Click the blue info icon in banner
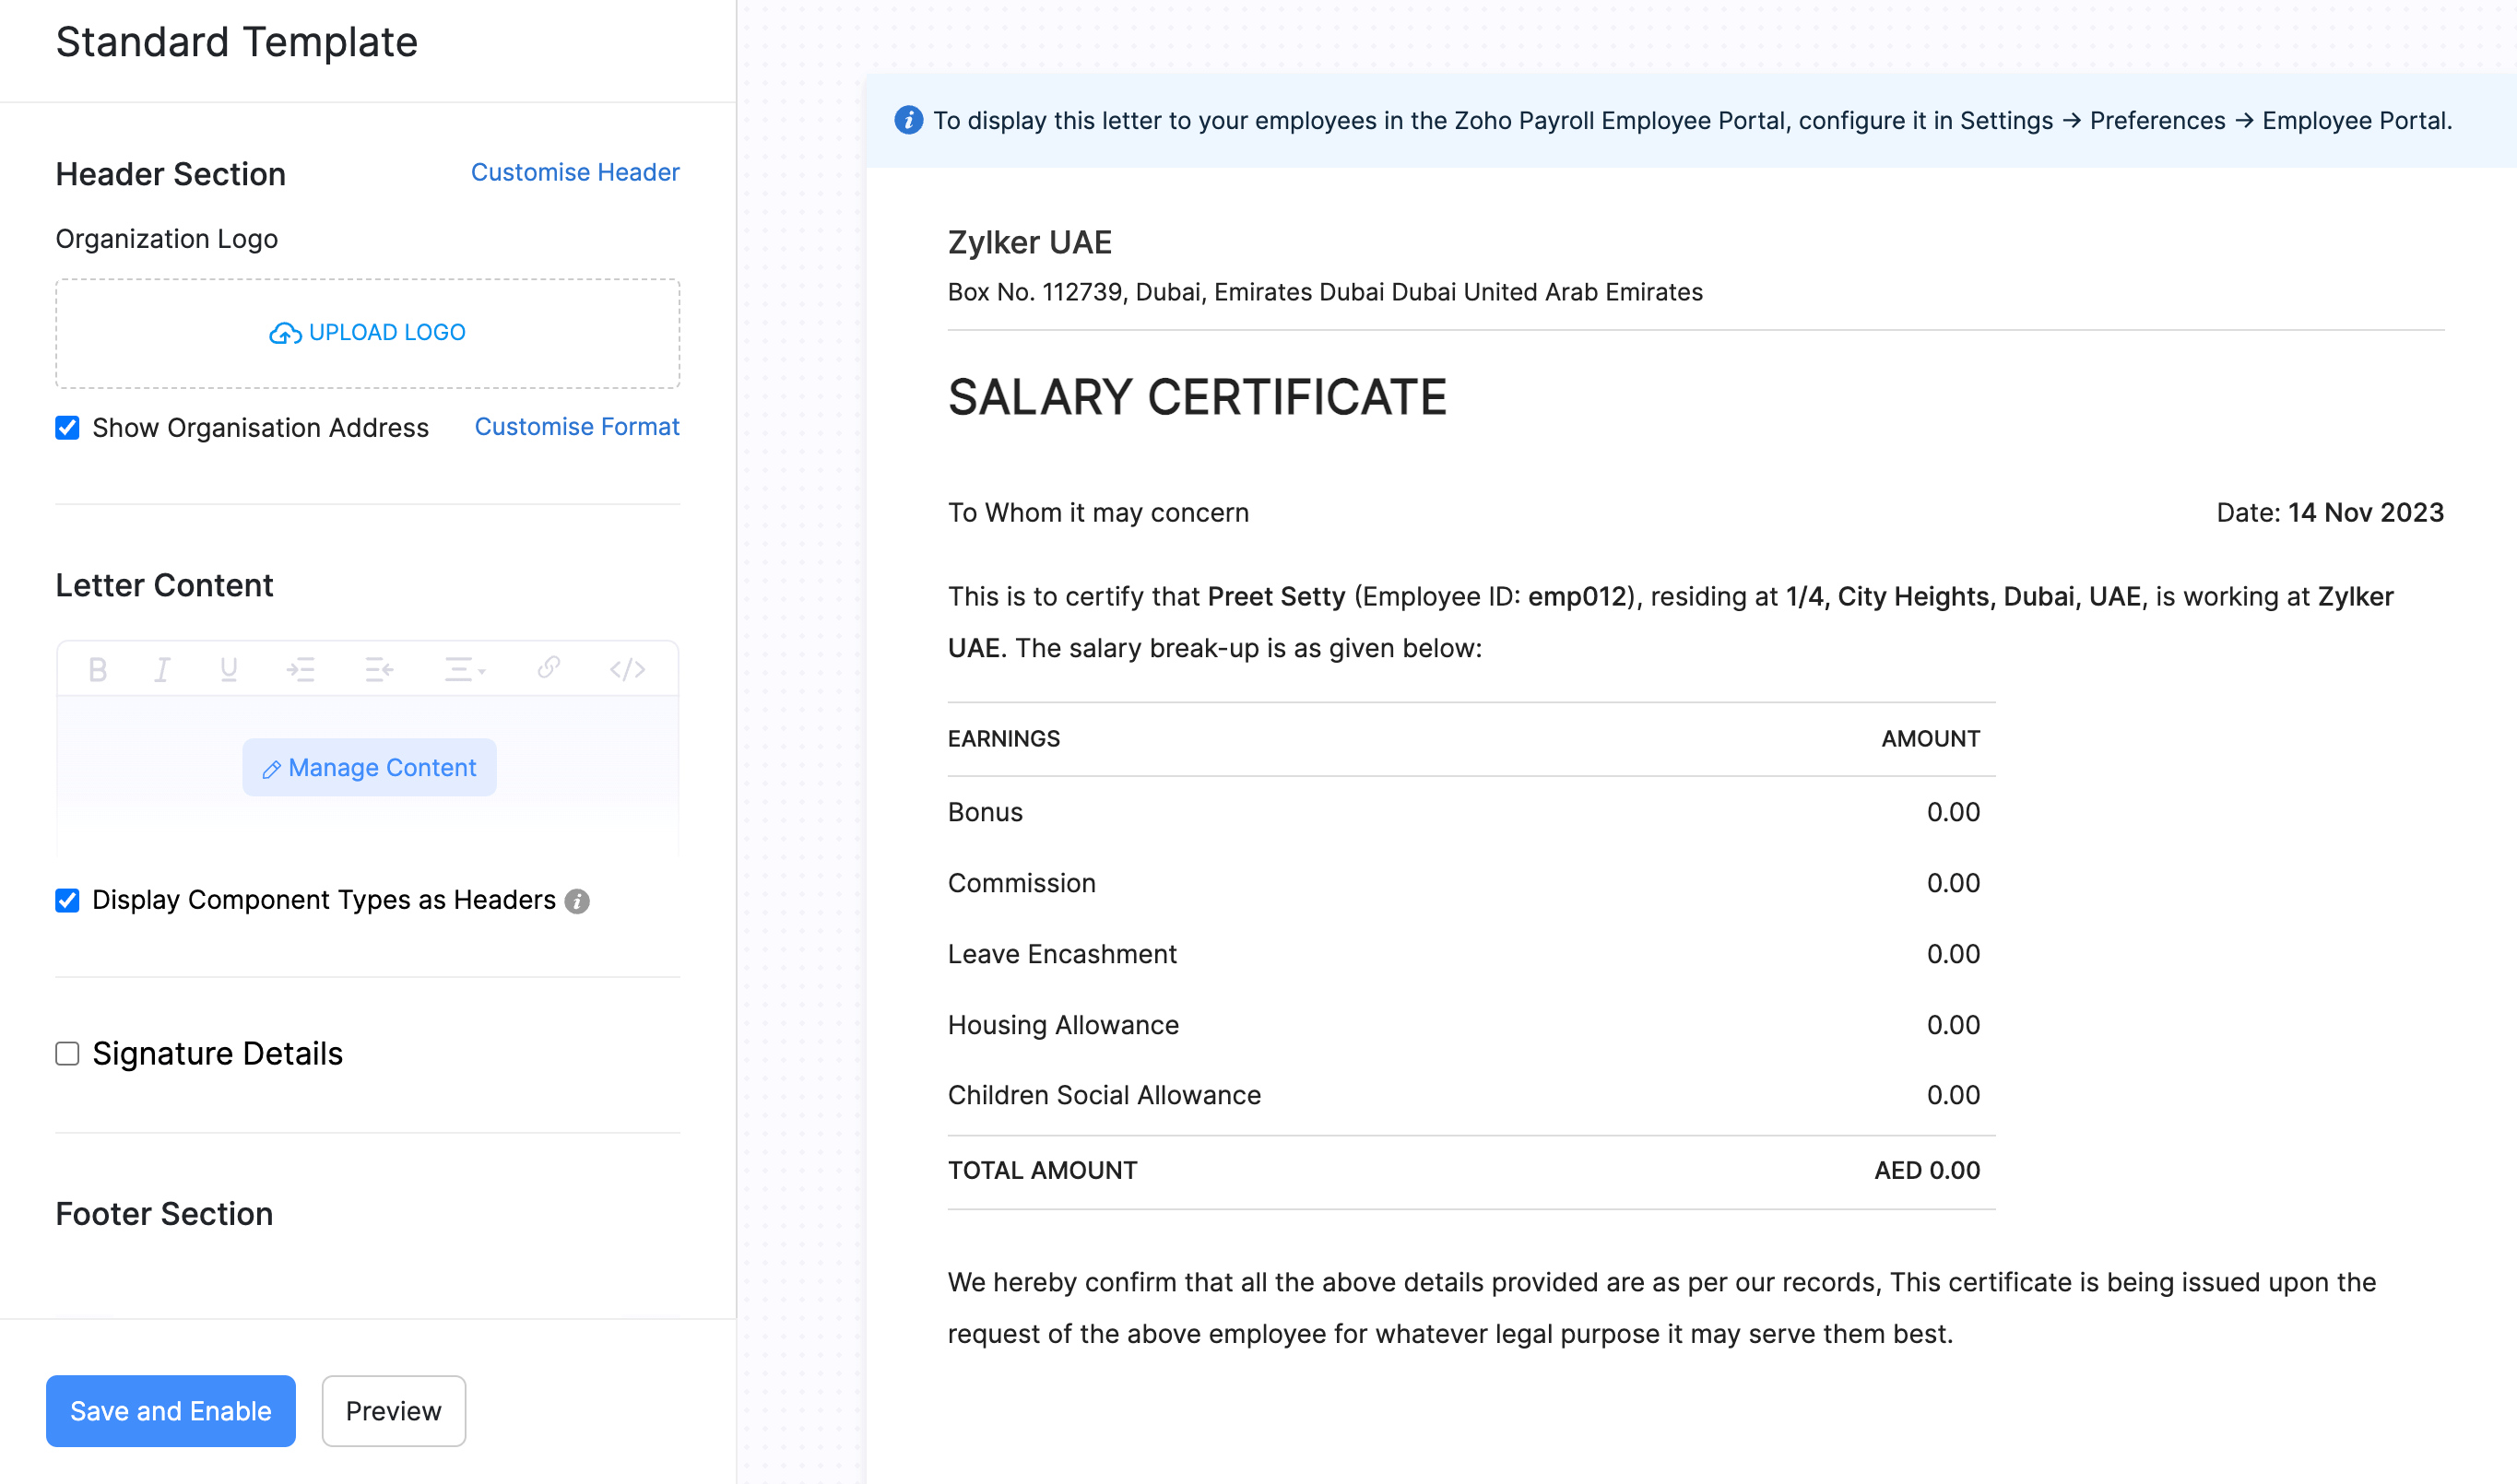2517x1484 pixels. (x=908, y=120)
